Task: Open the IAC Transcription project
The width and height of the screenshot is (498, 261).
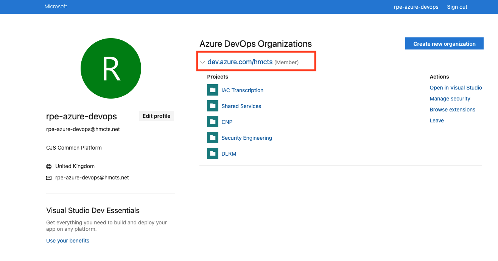Action: [x=242, y=90]
